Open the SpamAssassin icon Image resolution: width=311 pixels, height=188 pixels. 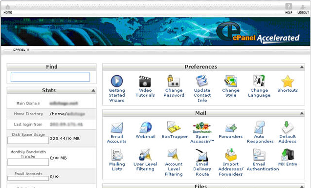[202, 128]
